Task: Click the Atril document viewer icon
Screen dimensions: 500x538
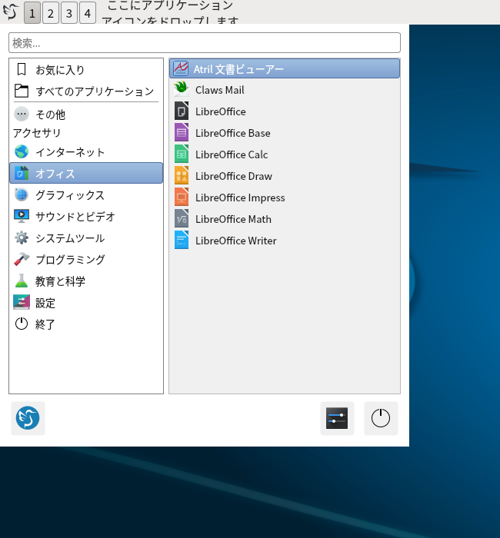Action: pos(181,68)
